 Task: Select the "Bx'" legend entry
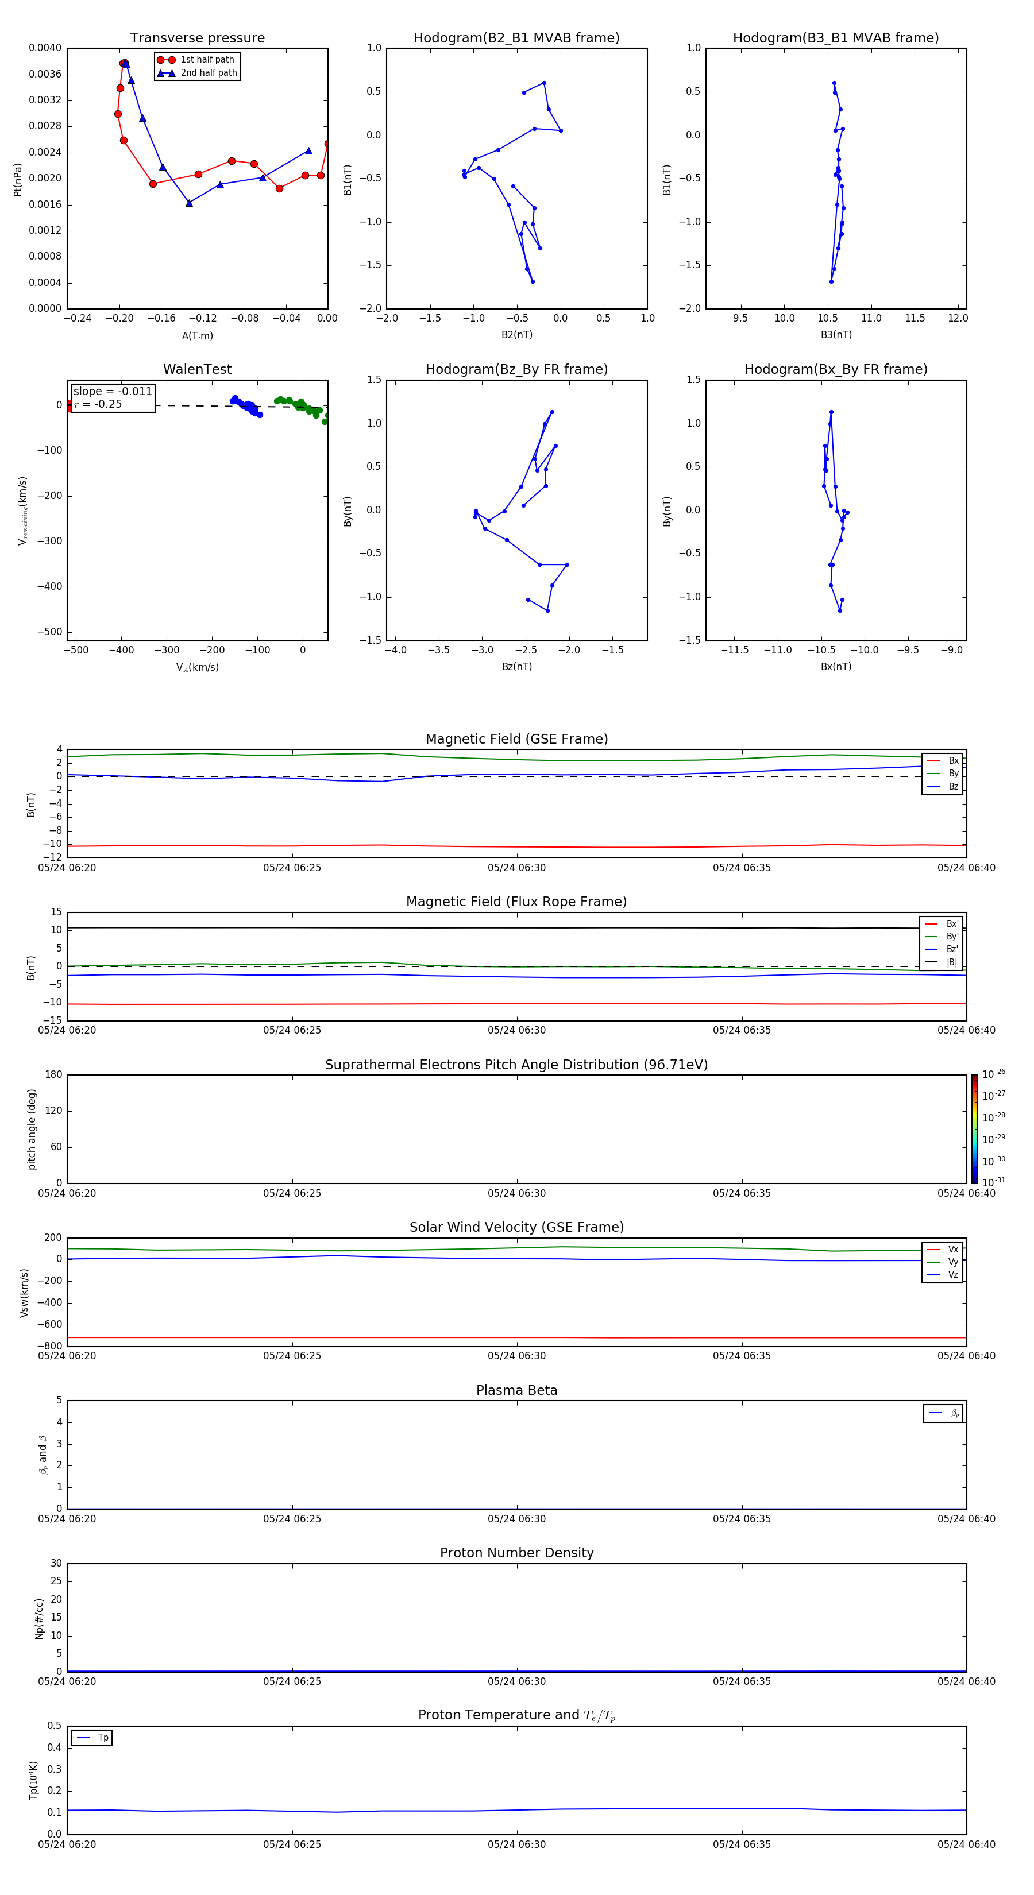[x=942, y=924]
